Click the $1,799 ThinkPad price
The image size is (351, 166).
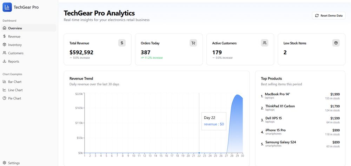pyautogui.click(x=335, y=106)
